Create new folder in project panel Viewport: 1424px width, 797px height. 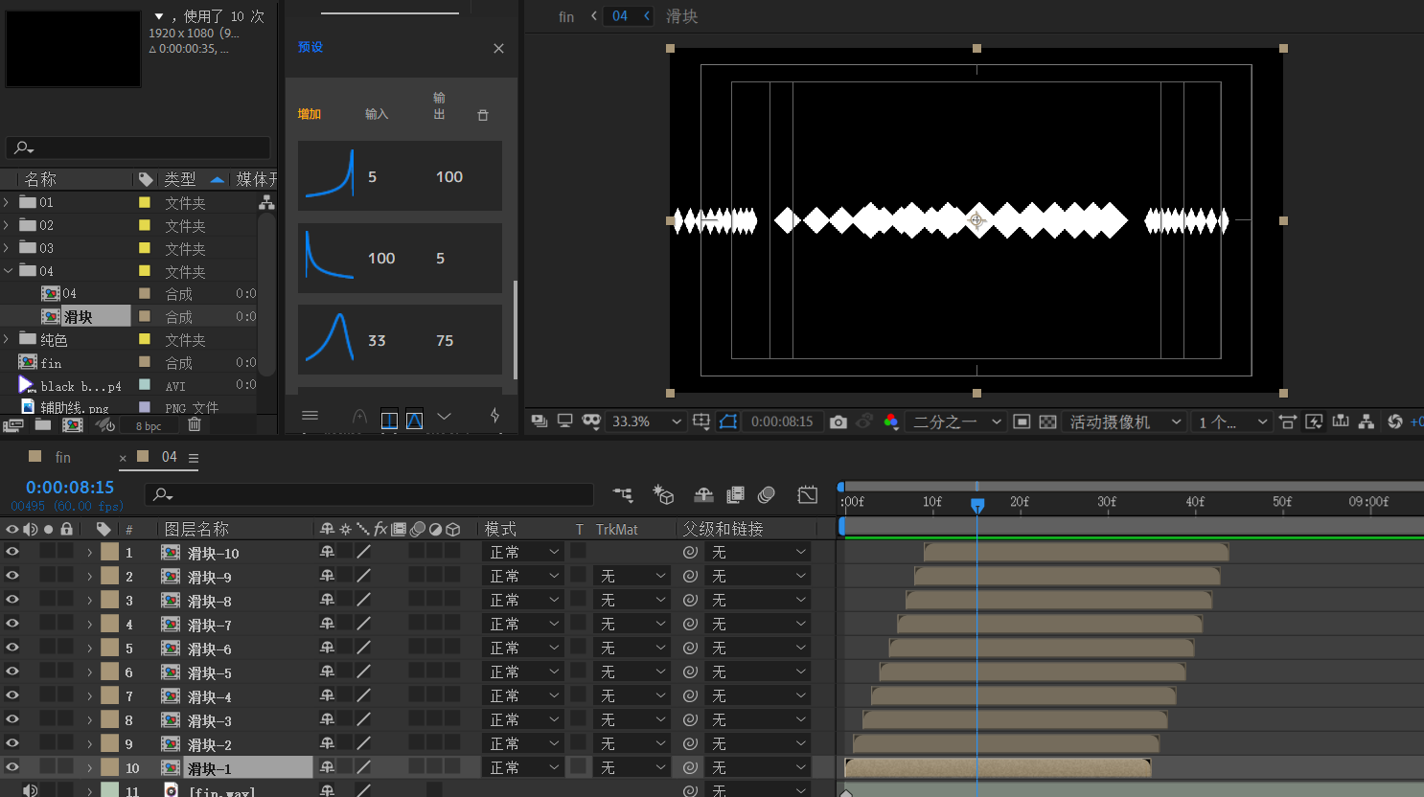(43, 424)
